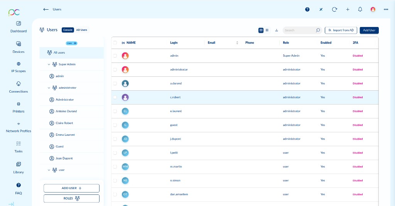Select Guest in the tree
This screenshot has width=395, height=206.
pos(71,147)
